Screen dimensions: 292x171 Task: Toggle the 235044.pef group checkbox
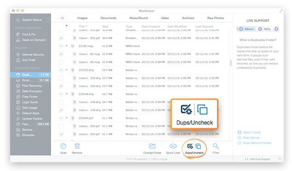(x=61, y=118)
